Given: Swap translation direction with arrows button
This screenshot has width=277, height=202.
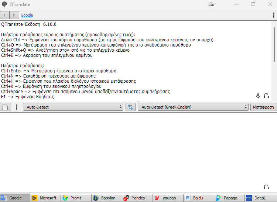Looking at the screenshot, I should [x=130, y=107].
